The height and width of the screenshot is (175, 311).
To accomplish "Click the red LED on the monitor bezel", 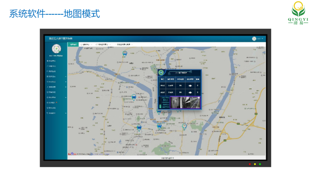I will click(x=250, y=164).
